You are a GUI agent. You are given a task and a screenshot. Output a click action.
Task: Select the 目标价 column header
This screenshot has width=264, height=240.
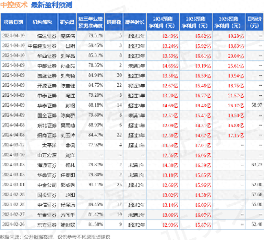[x=255, y=22]
